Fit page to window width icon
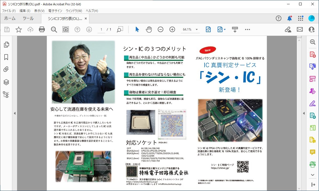The width and height of the screenshot is (319, 191). click(208, 29)
